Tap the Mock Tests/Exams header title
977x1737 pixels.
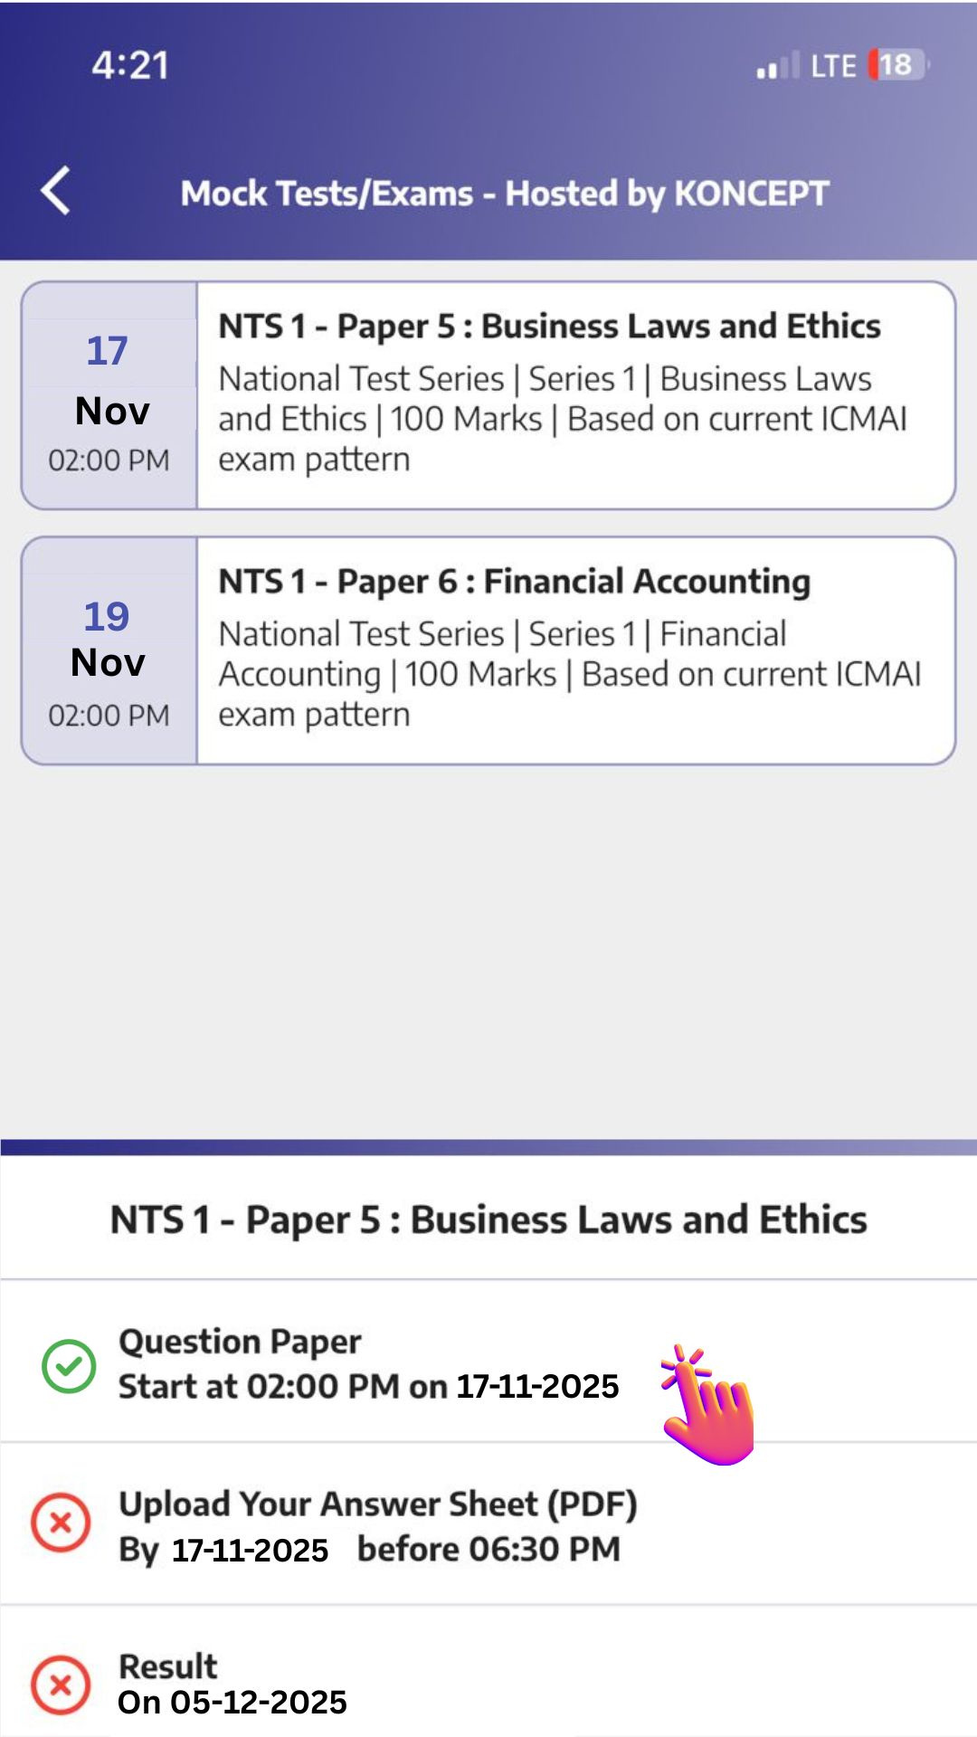tap(504, 193)
